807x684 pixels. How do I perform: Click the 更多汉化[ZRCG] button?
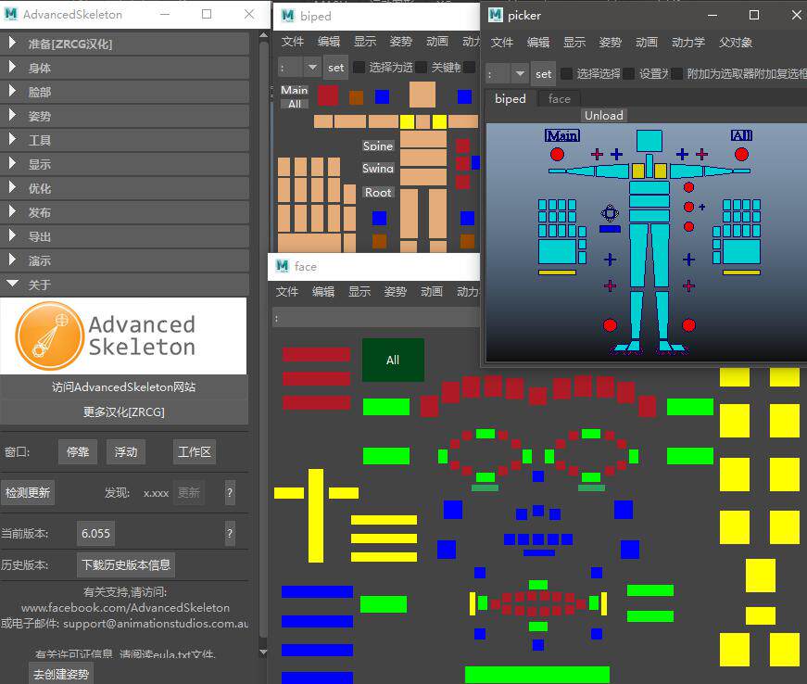[x=123, y=412]
